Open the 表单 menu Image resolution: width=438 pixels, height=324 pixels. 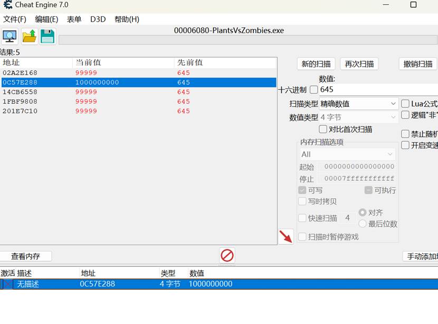[74, 19]
